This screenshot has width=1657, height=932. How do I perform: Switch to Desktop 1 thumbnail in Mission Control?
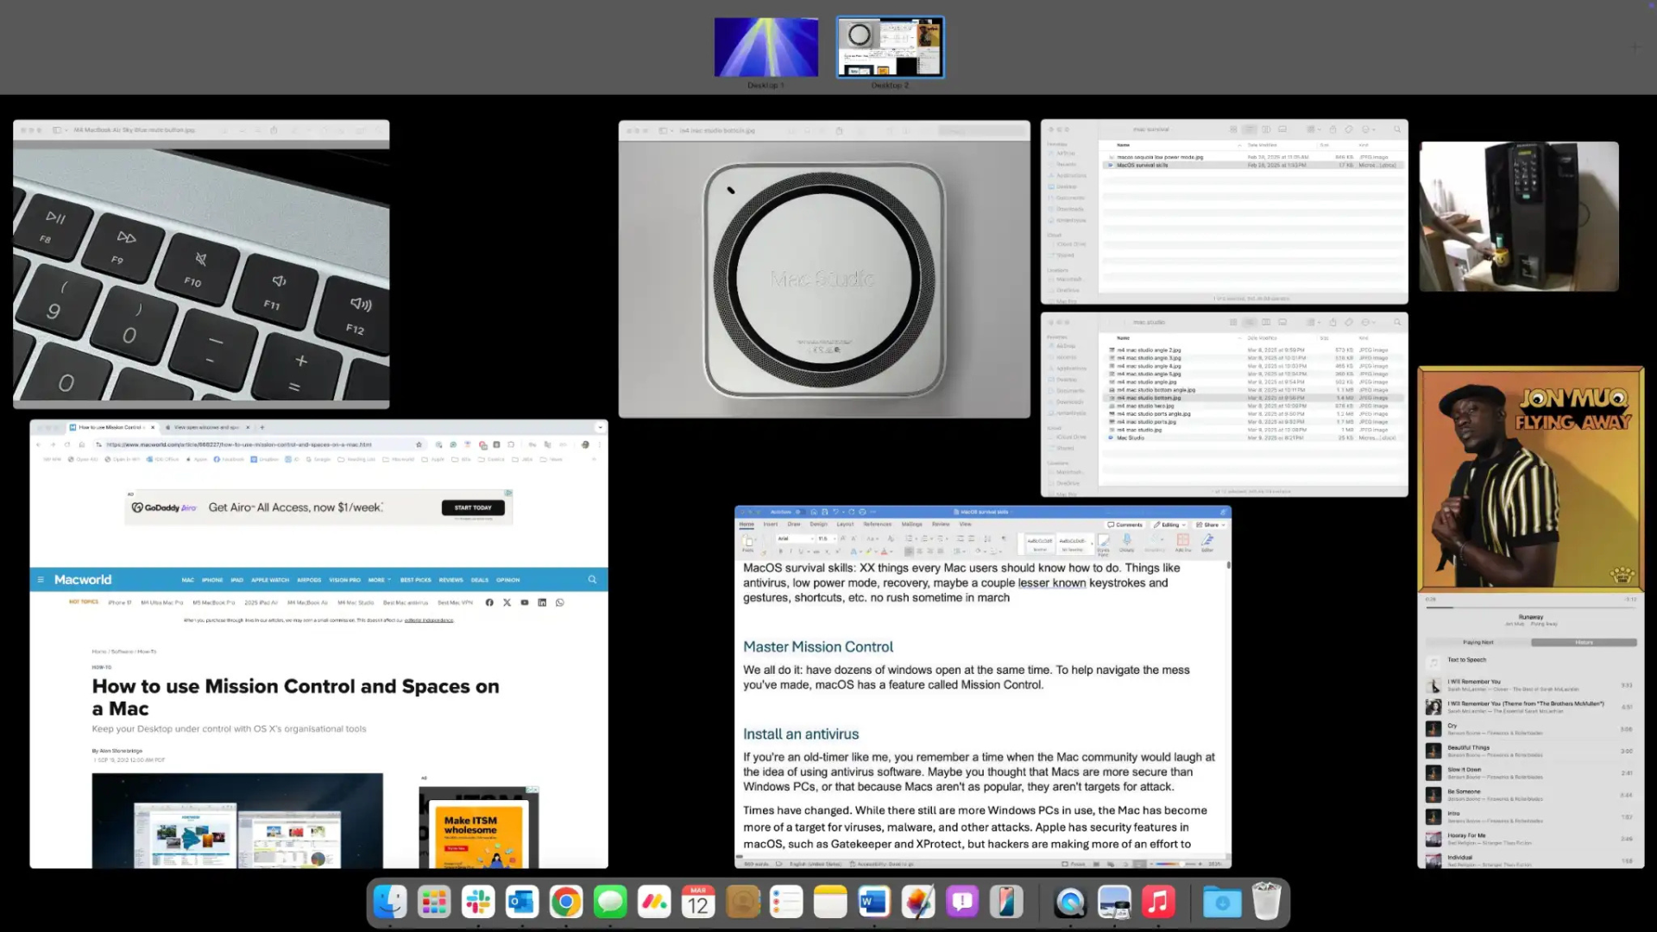765,47
